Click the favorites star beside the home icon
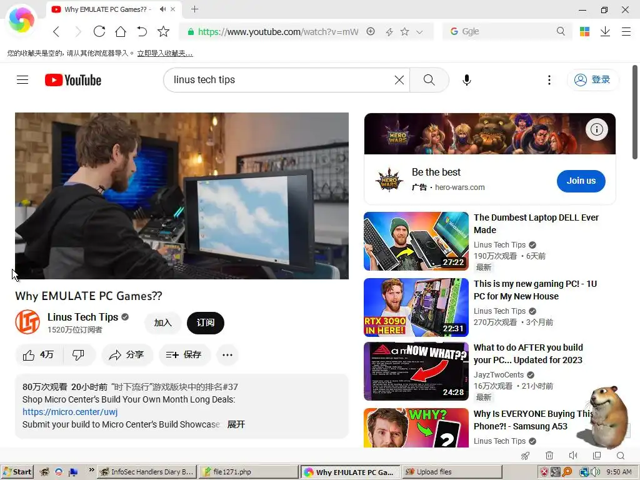 point(163,31)
